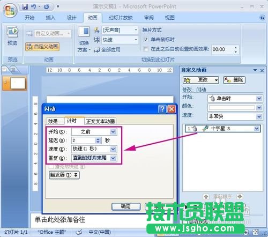This screenshot has width=268, height=237.
Task: Redo action in quick access toolbar
Action: pos(47,7)
